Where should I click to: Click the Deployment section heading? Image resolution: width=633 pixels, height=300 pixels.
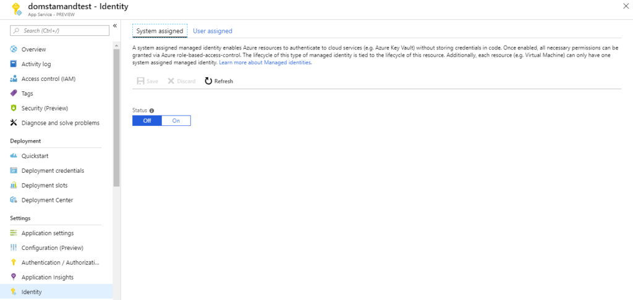(25, 141)
